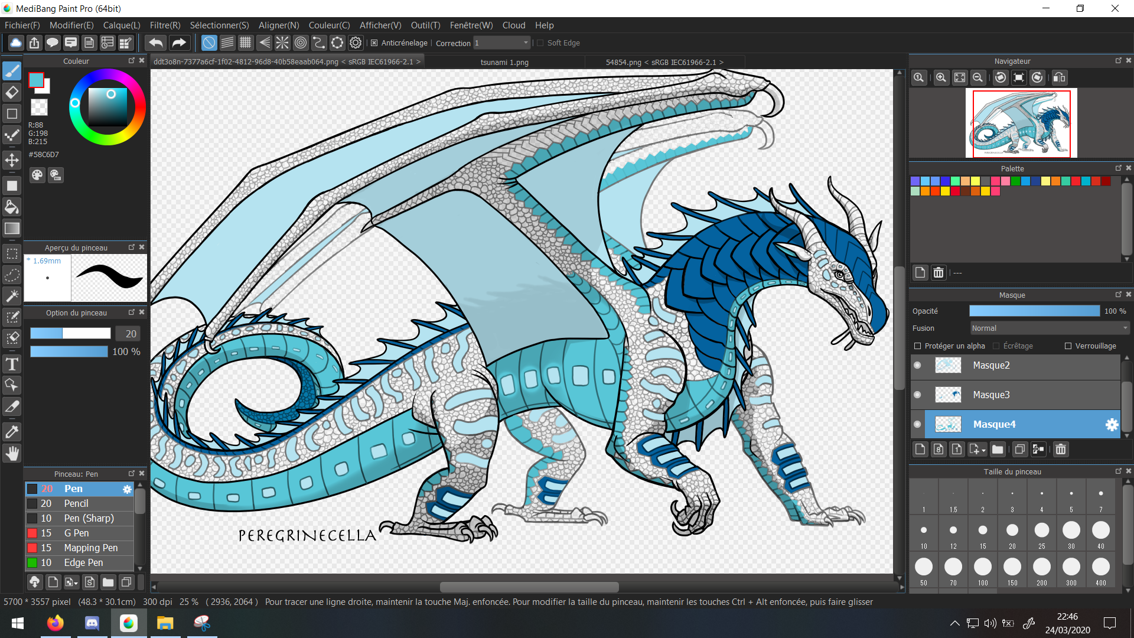Viewport: 1134px width, 638px height.
Task: Toggle the Anticrénelage checkbox
Action: (x=374, y=43)
